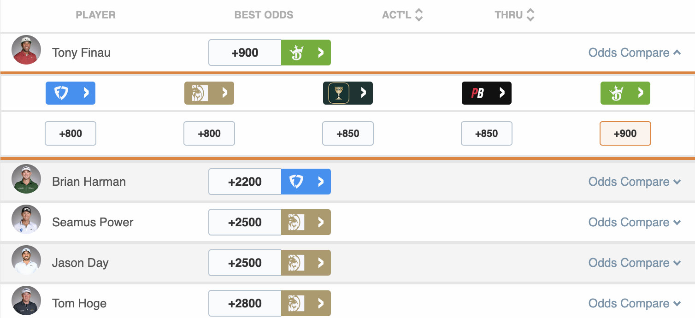Viewport: 695px width, 318px height.
Task: Open the green DraftKings icon in compare row
Action: (x=625, y=93)
